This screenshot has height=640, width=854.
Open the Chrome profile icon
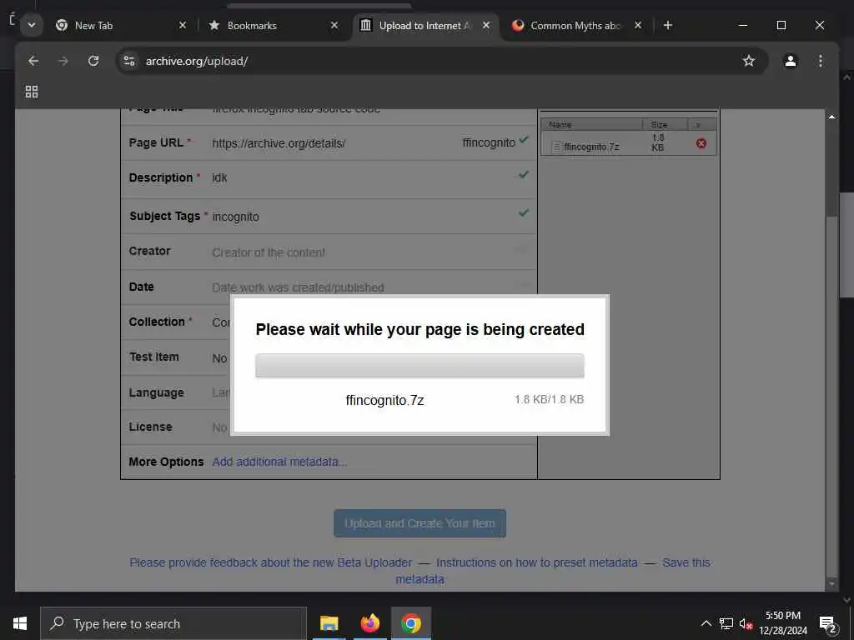pos(791,61)
